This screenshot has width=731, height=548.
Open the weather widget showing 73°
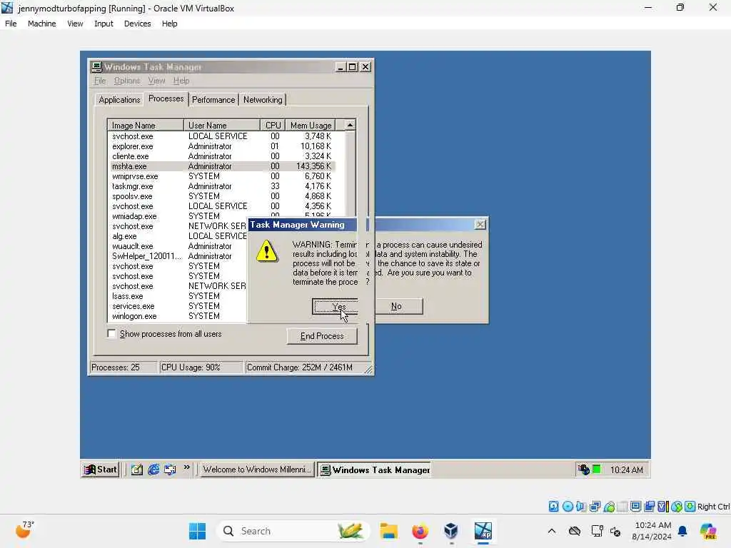pos(24,530)
